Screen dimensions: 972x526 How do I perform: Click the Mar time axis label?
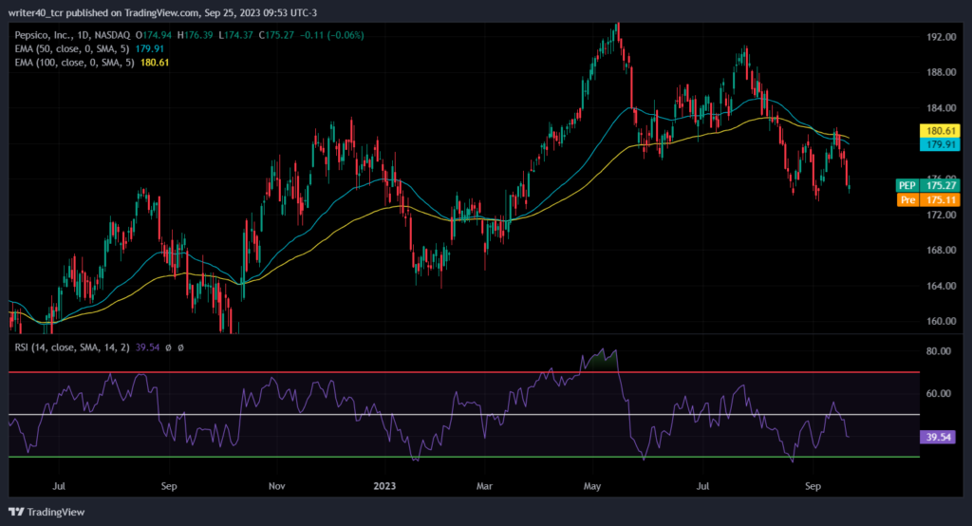coord(484,486)
